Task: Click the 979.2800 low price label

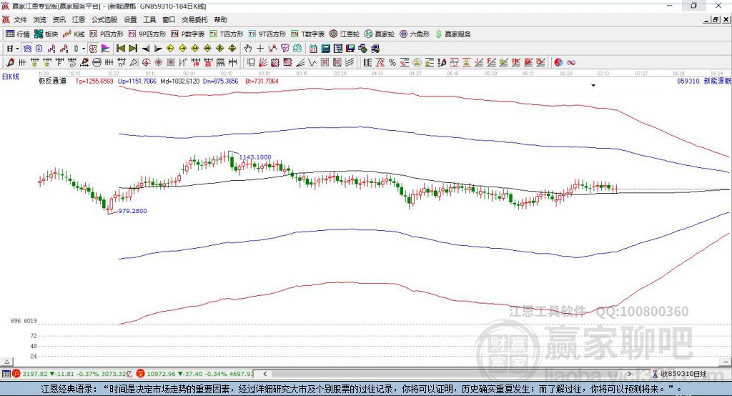Action: pos(132,211)
